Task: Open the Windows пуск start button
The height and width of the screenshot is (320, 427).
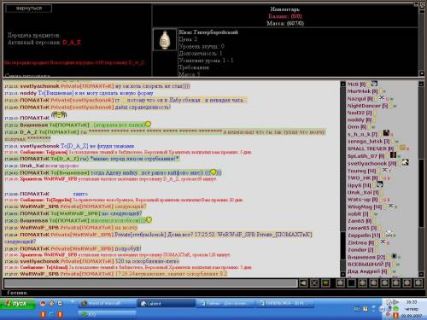Action: point(18,304)
